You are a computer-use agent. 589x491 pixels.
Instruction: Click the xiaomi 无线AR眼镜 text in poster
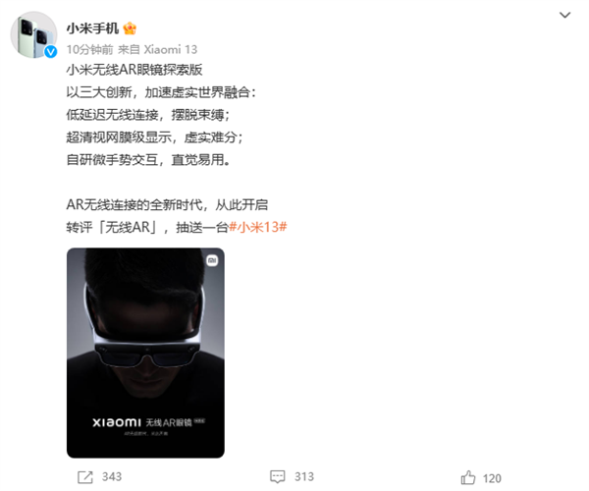click(149, 422)
